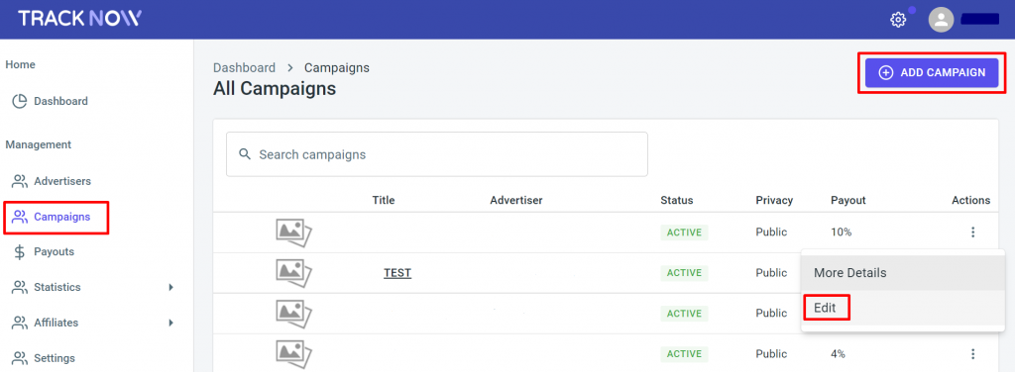Click the Management section label

(39, 144)
